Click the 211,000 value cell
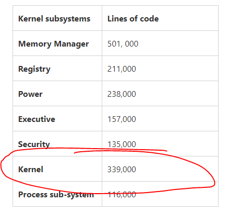This screenshot has height=213, width=227. click(x=122, y=69)
